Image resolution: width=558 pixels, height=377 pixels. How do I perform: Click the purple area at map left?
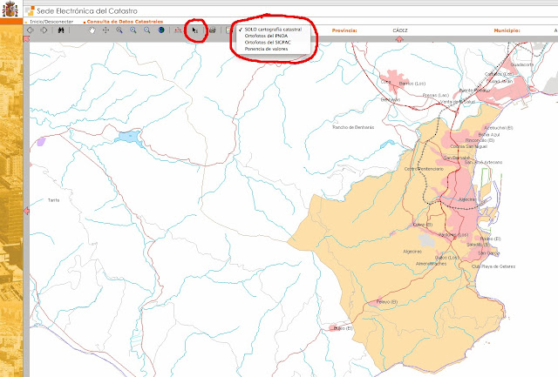click(x=41, y=141)
